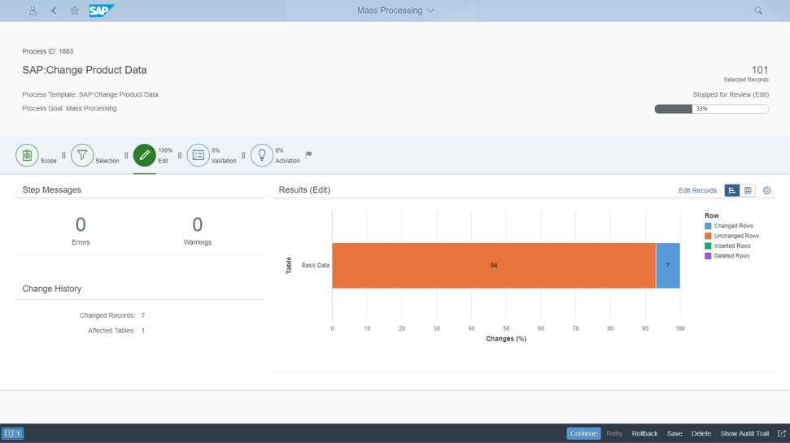This screenshot has width=790, height=443.
Task: Click the Deleted Rows legend swatch
Action: tap(708, 256)
